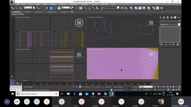Choose the Select Object tool
This screenshot has width=191, height=107.
click(34, 8)
